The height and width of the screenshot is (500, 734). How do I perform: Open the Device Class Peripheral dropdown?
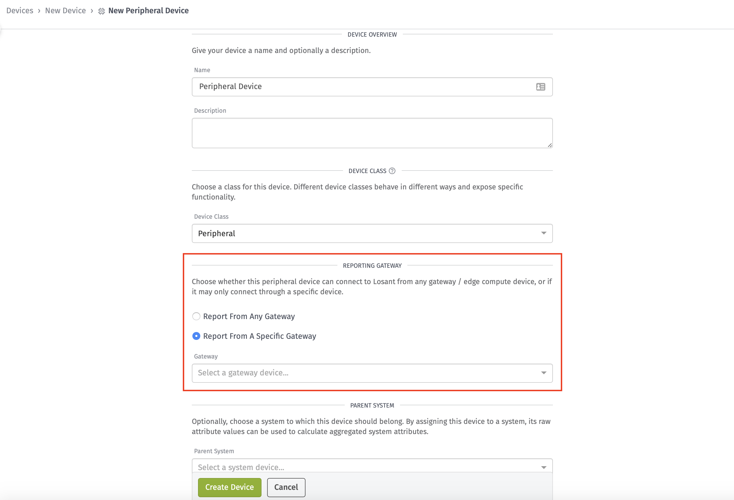pos(372,234)
